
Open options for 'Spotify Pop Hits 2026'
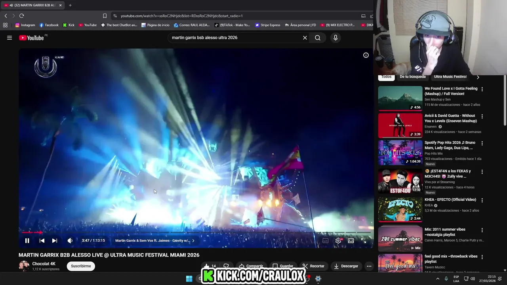(x=482, y=144)
